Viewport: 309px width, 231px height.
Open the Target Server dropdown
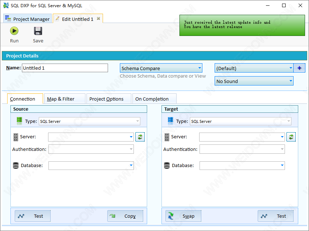coord(242,137)
